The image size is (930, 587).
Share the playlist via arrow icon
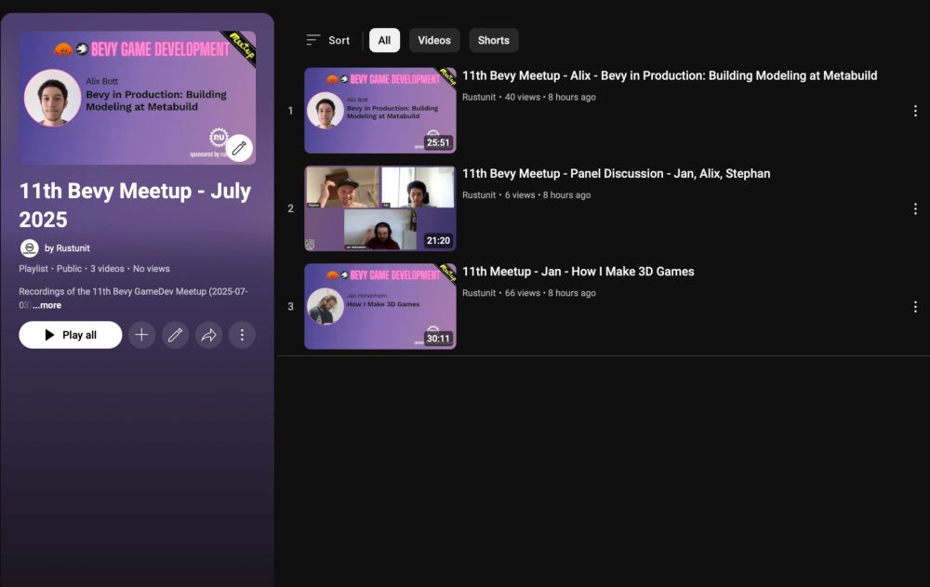[208, 335]
